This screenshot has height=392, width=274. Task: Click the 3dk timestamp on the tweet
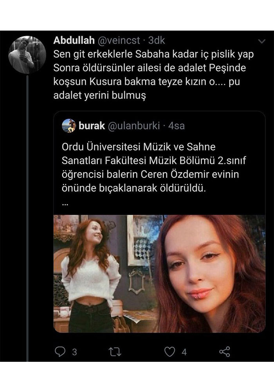click(157, 40)
